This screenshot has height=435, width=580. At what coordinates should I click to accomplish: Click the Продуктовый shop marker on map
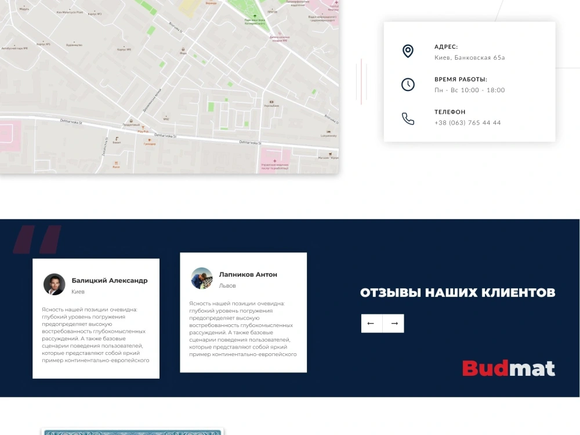click(131, 122)
